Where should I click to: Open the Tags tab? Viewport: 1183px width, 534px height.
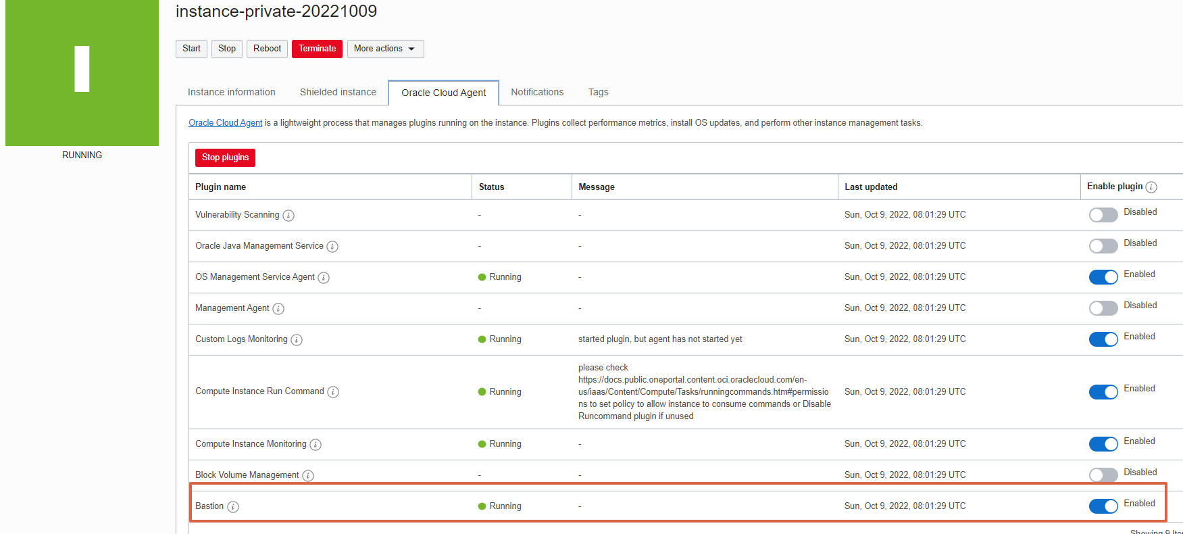click(598, 92)
